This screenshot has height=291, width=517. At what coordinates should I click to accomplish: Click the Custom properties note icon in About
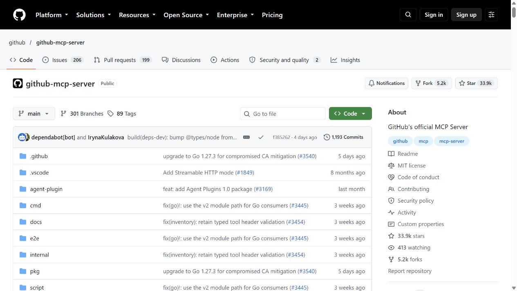391,224
